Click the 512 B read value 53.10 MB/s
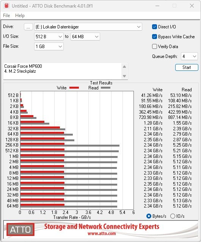 click(181, 95)
